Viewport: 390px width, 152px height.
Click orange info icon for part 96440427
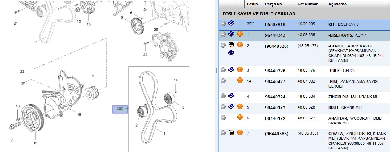coord(240,80)
